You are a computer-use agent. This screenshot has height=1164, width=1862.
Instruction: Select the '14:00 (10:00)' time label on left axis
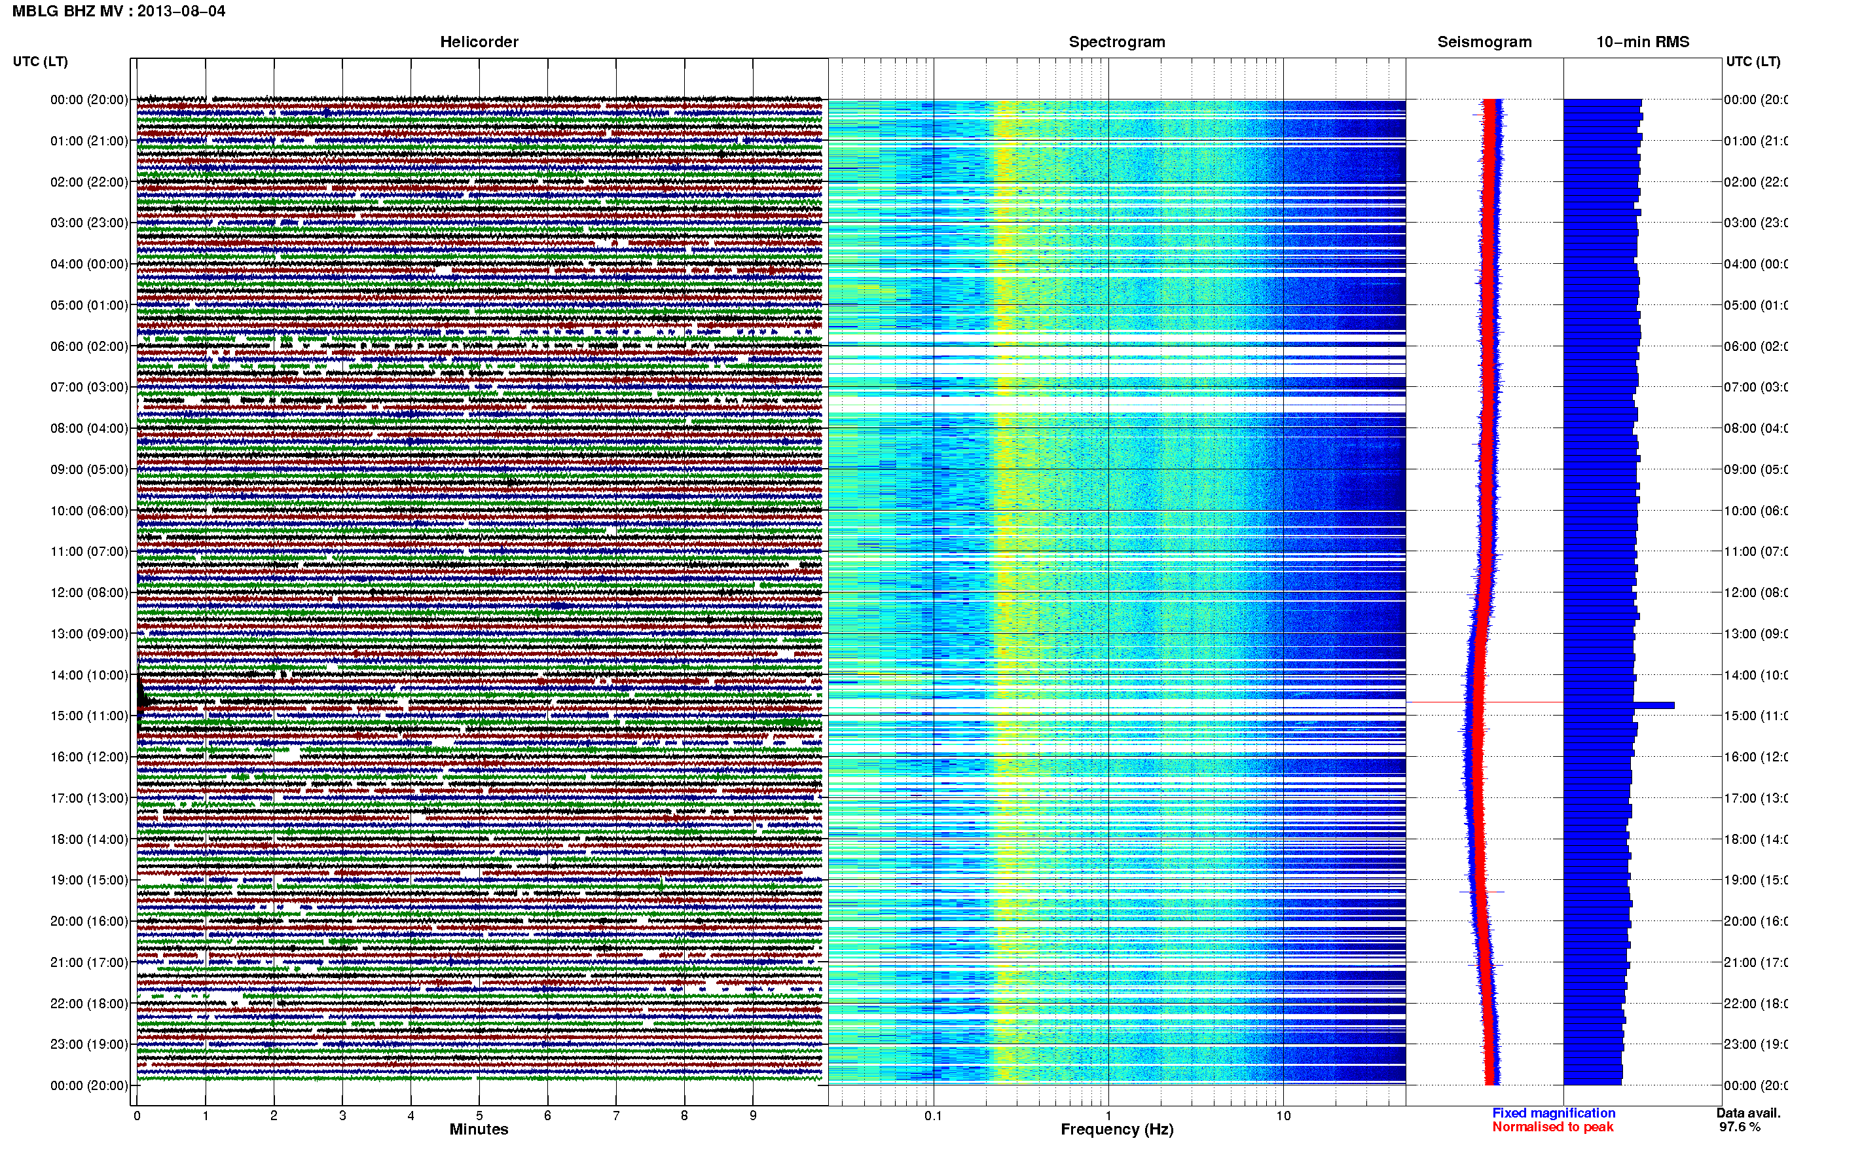coord(89,675)
